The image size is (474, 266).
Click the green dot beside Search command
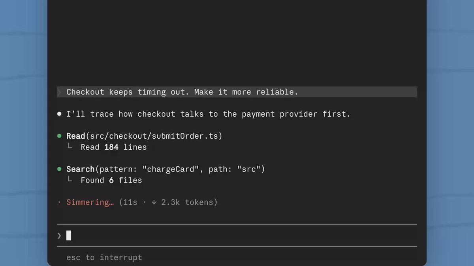pyautogui.click(x=59, y=169)
